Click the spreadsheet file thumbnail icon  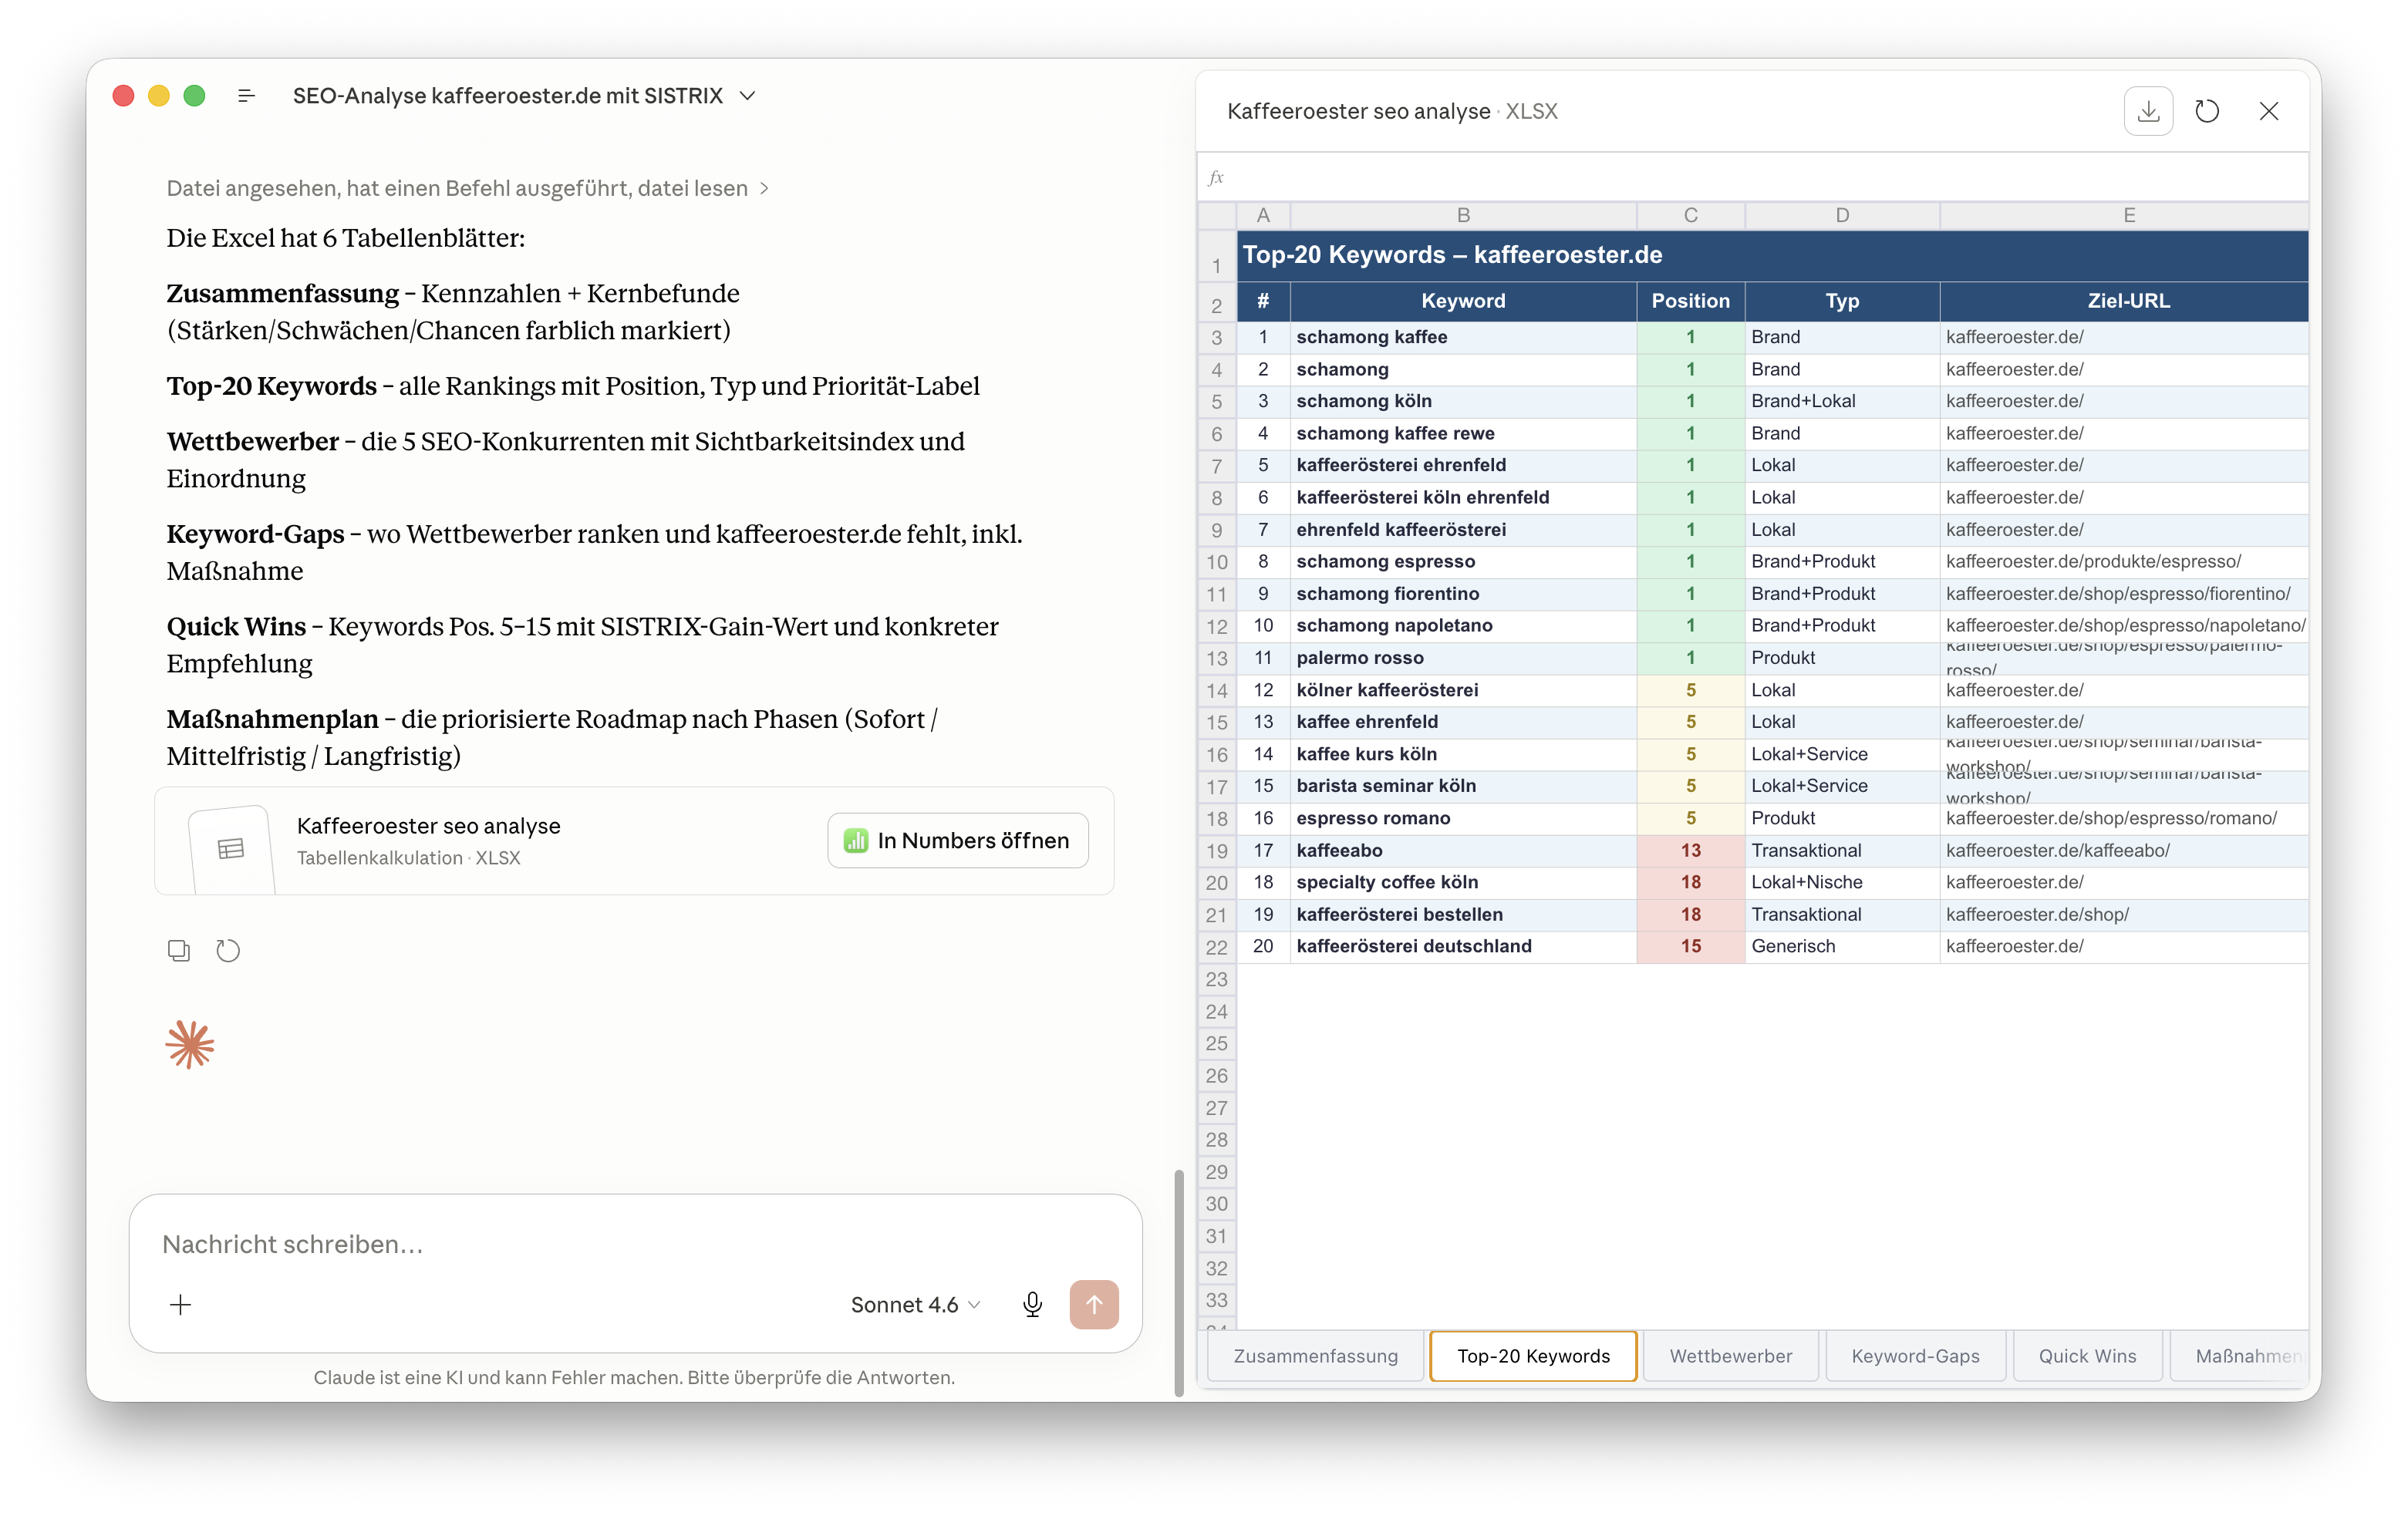[x=231, y=848]
